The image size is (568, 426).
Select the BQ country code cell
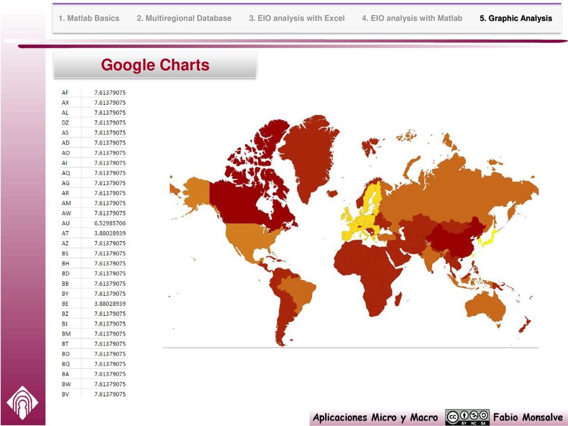pos(65,364)
